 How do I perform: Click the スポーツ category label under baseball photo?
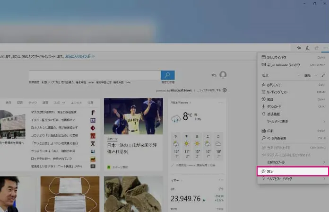click(112, 139)
